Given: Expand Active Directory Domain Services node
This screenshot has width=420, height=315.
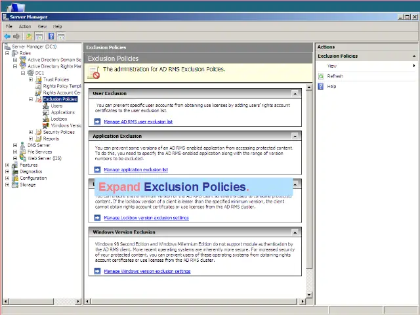Looking at the screenshot, I should click(15, 60).
